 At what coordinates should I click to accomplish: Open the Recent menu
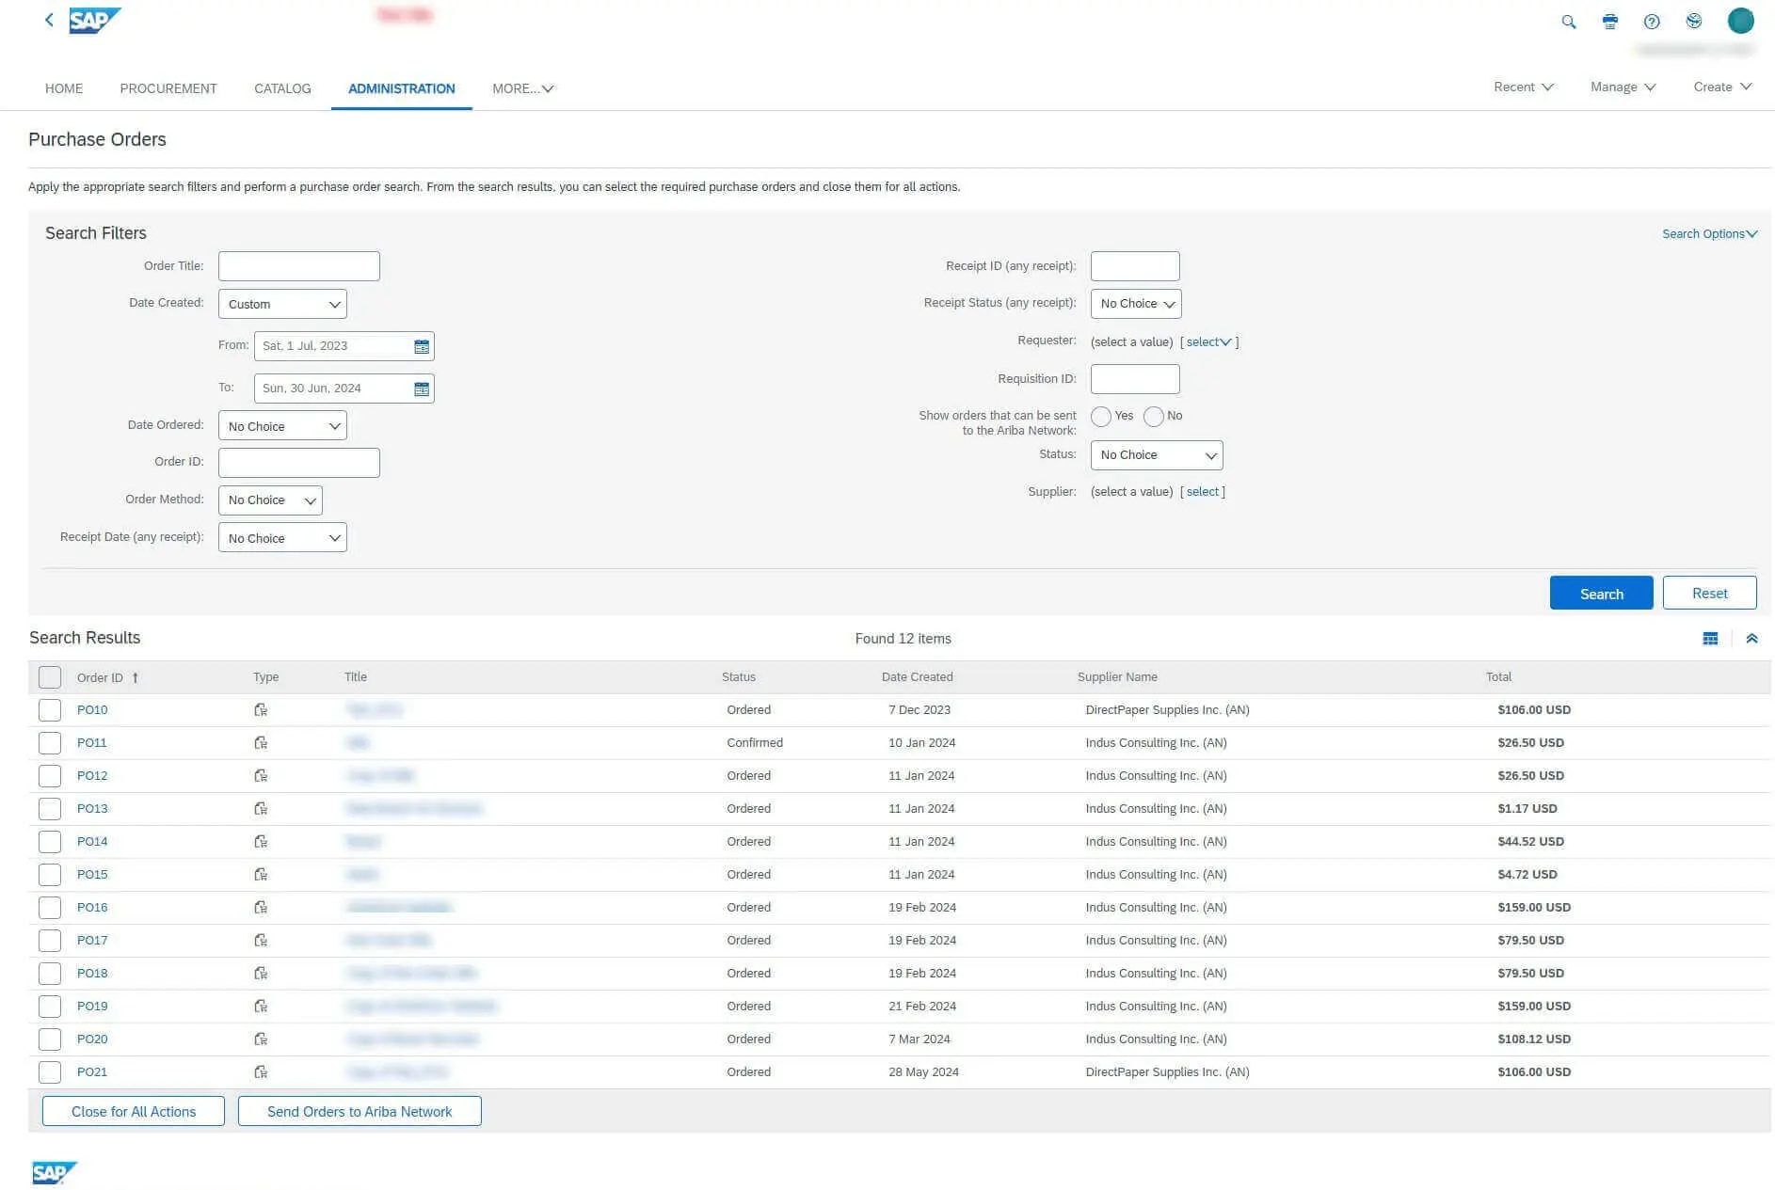pyautogui.click(x=1523, y=87)
